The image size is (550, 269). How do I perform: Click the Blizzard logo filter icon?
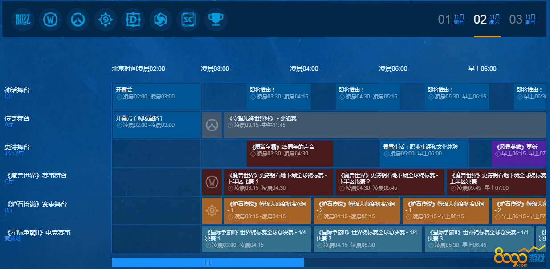[22, 20]
